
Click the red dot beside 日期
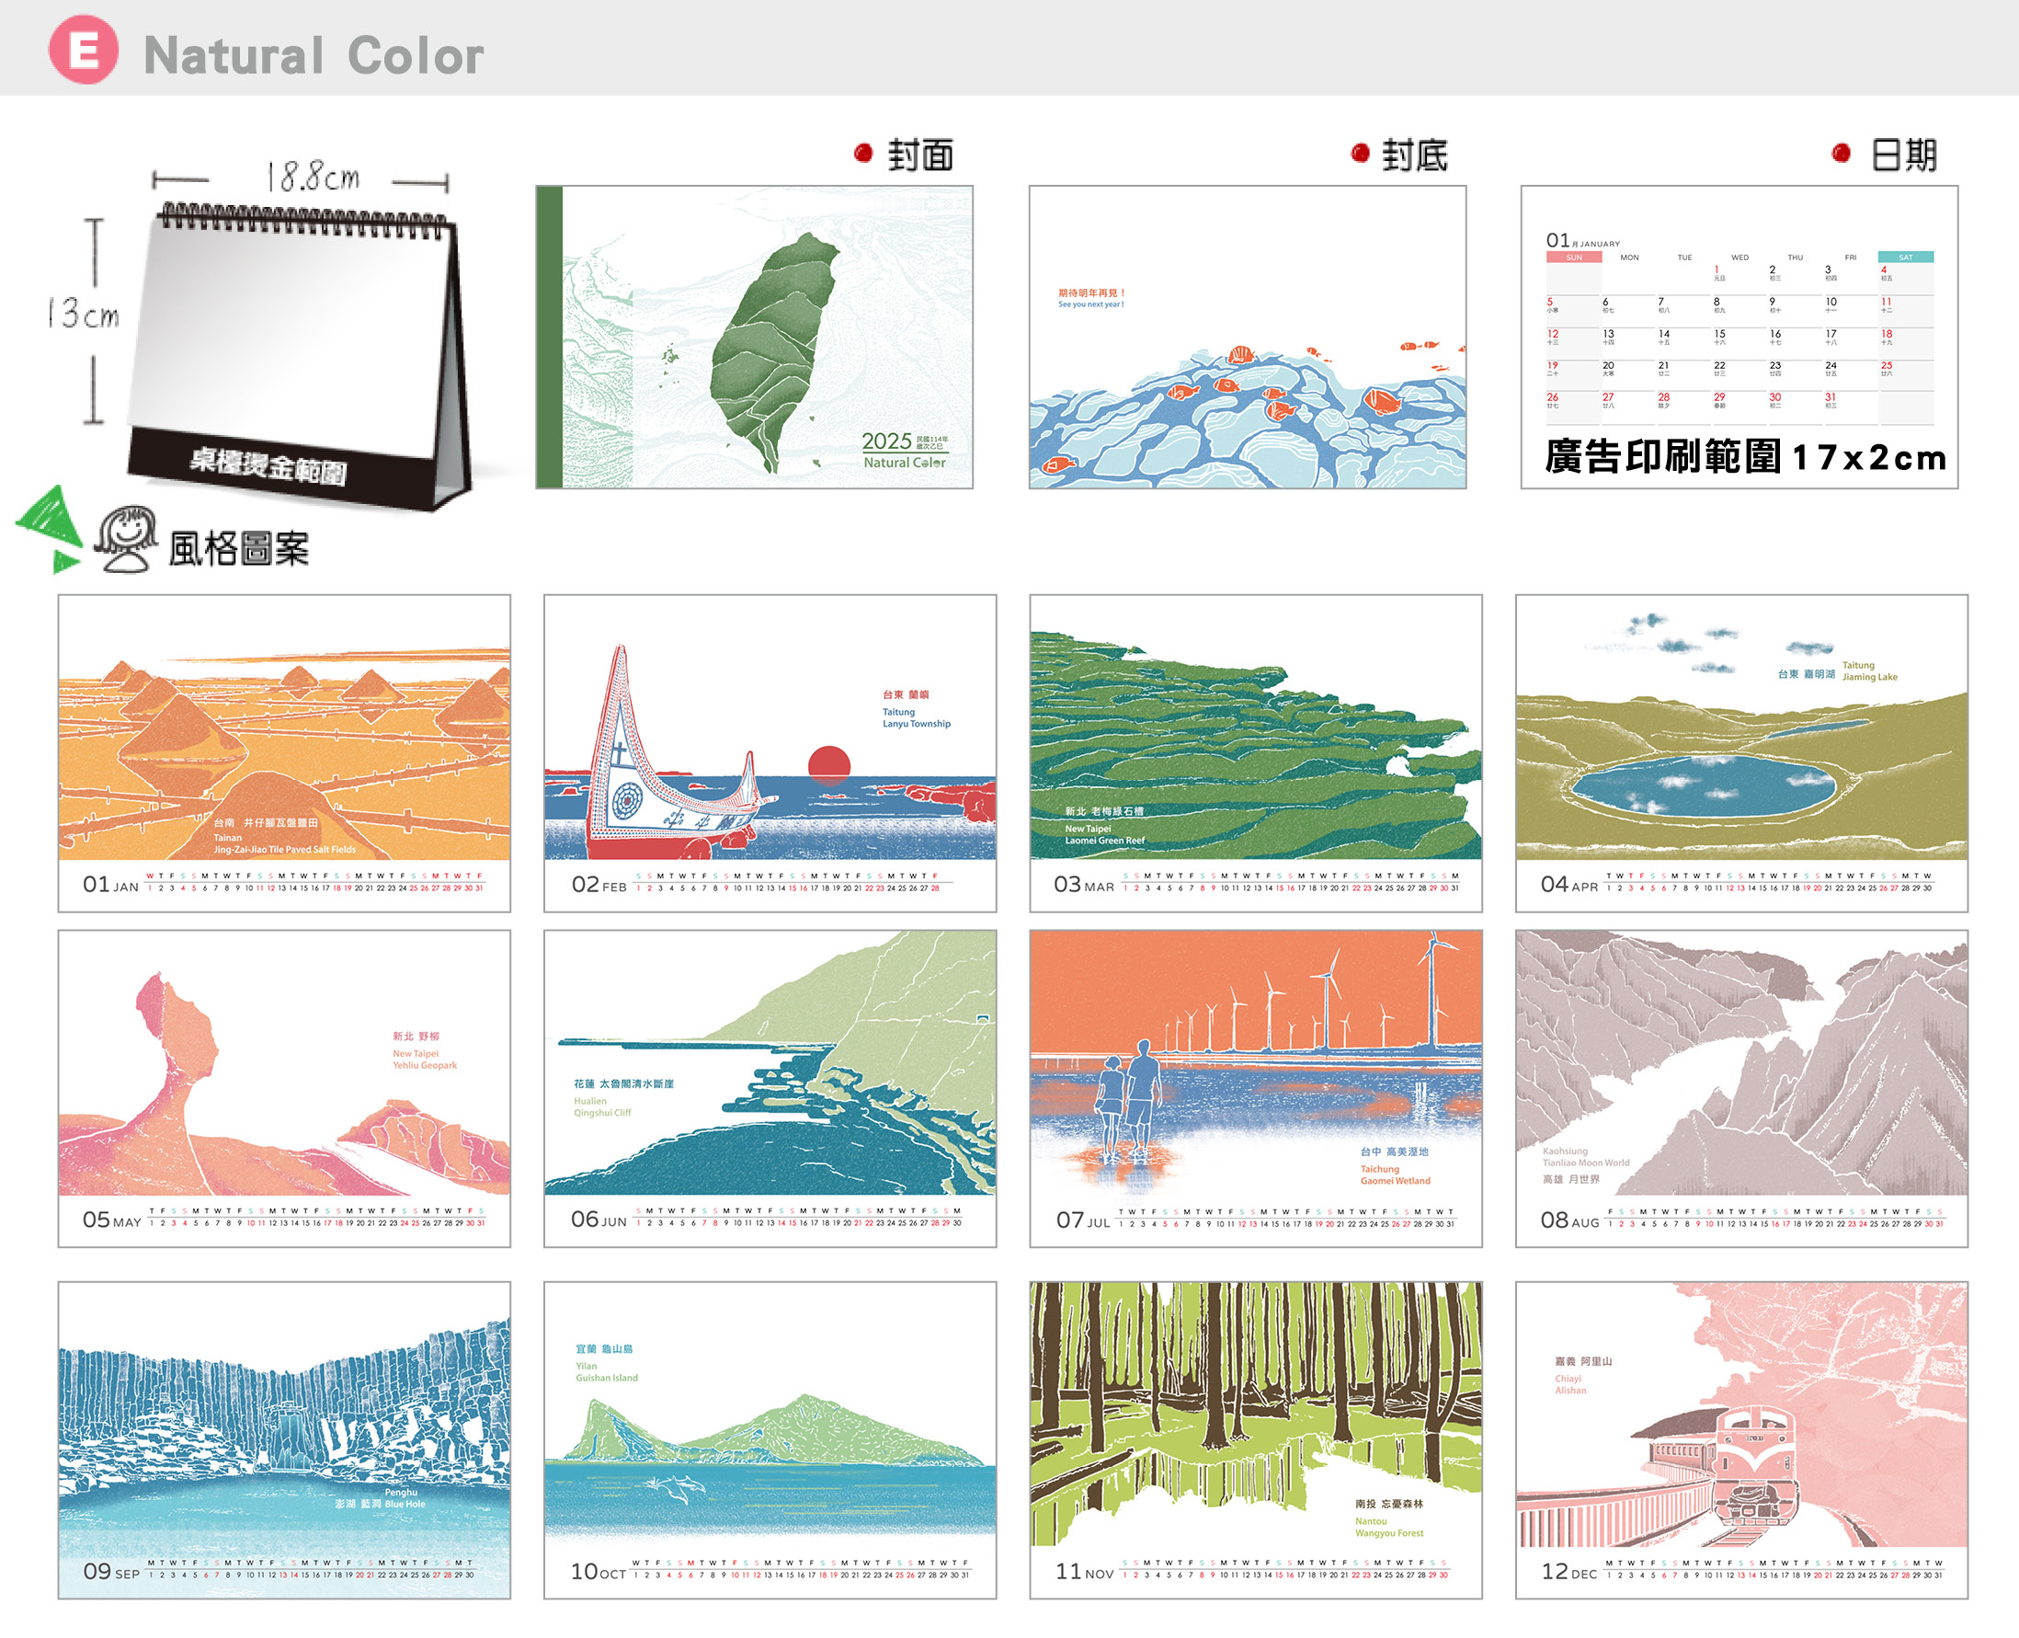click(1840, 153)
